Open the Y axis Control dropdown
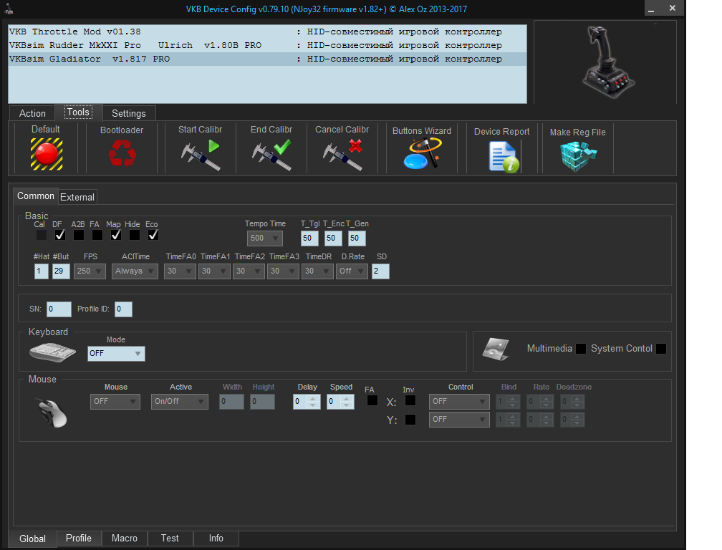 pyautogui.click(x=459, y=419)
